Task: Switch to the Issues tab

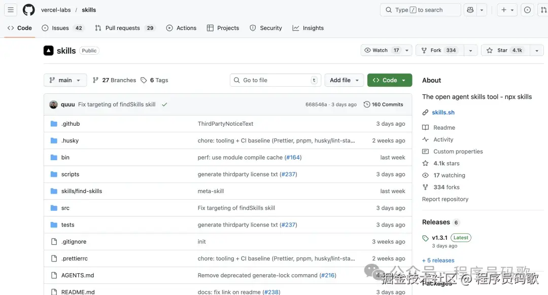Action: (x=62, y=28)
